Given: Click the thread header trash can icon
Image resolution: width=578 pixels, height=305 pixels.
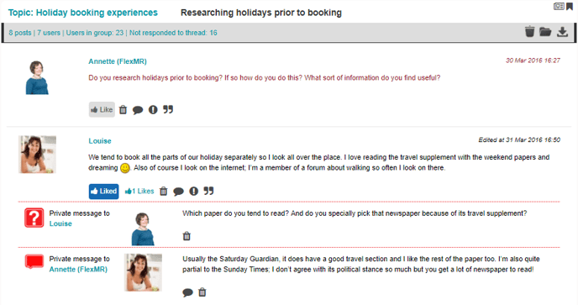Looking at the screenshot, I should pos(530,32).
